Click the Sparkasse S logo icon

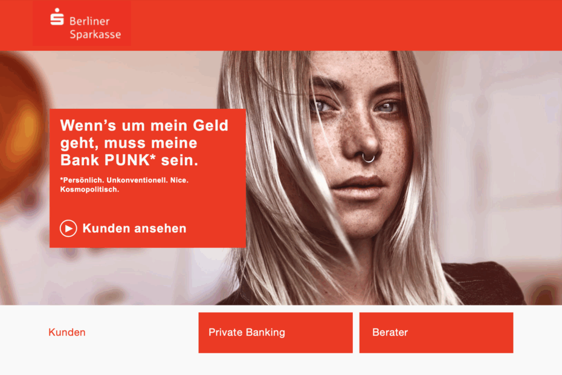pos(57,17)
